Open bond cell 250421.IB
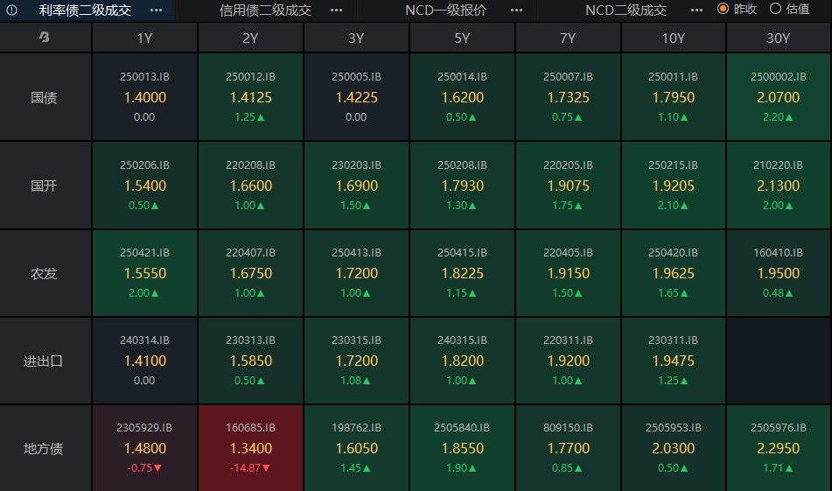The width and height of the screenshot is (832, 491). pyautogui.click(x=144, y=273)
